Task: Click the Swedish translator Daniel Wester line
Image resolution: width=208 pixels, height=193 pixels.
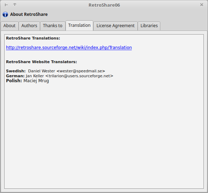Action: pyautogui.click(x=56, y=71)
